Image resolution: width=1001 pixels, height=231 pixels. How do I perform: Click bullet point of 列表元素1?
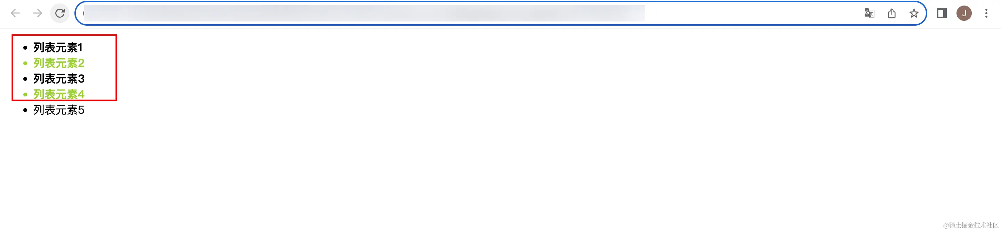point(25,48)
